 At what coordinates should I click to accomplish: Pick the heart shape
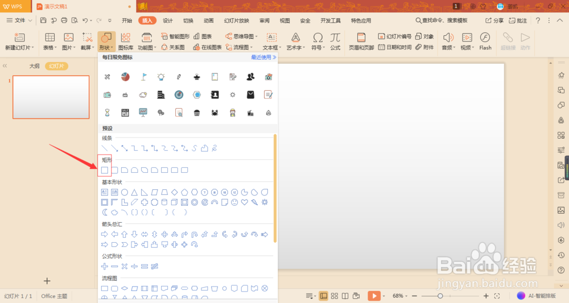(x=245, y=202)
